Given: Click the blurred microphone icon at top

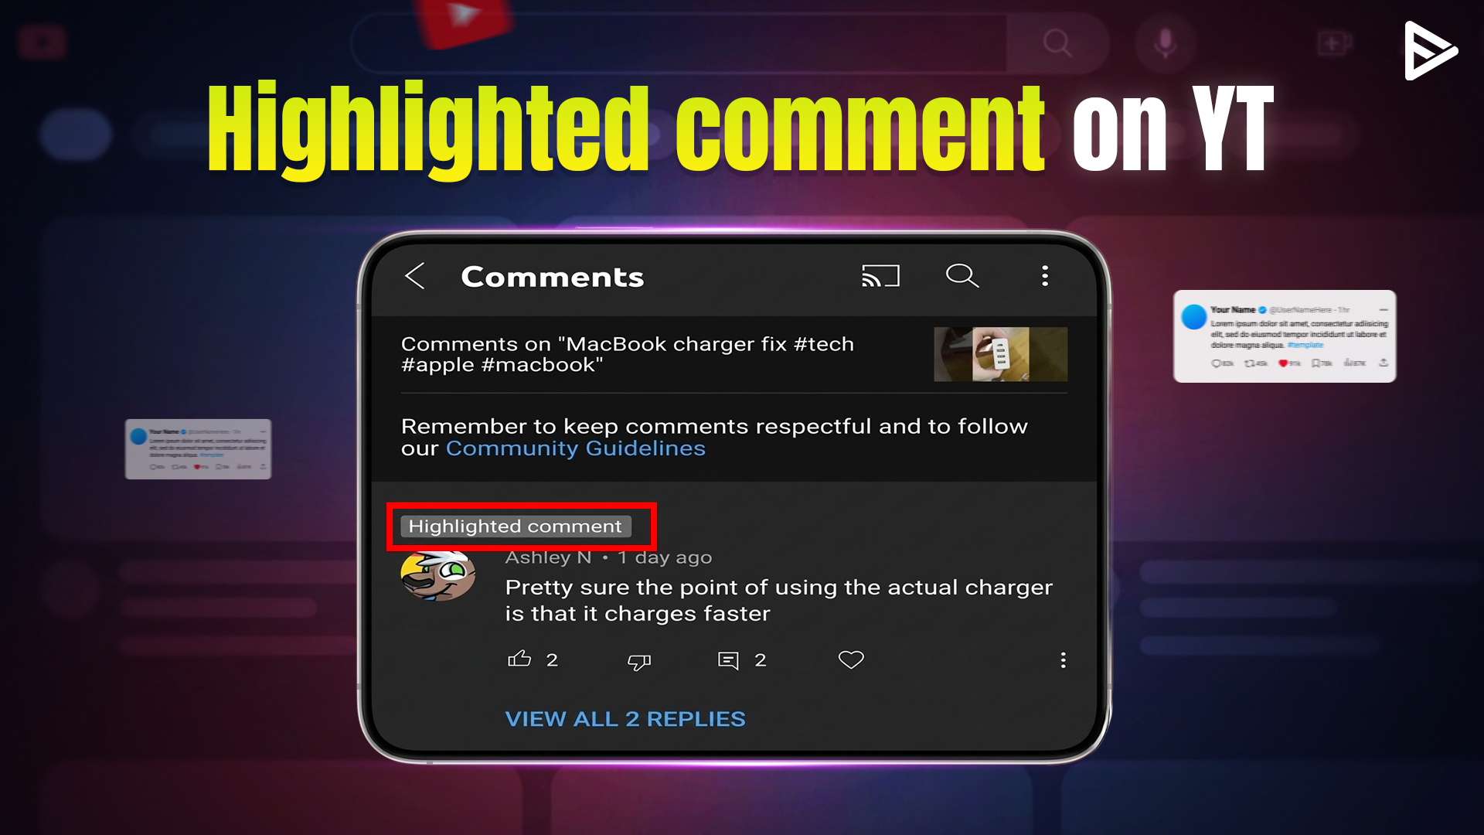Looking at the screenshot, I should 1166,43.
